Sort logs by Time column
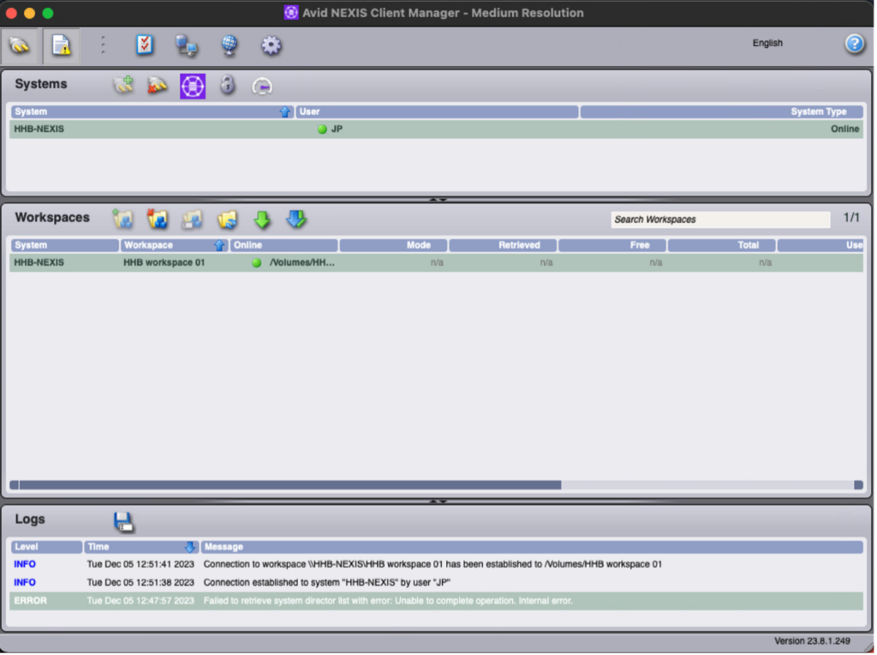 pyautogui.click(x=141, y=547)
